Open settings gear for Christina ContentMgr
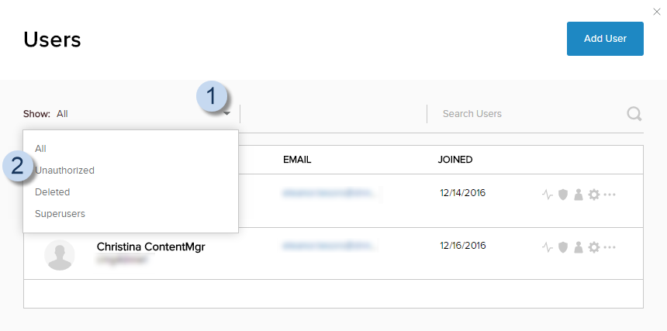 [594, 247]
